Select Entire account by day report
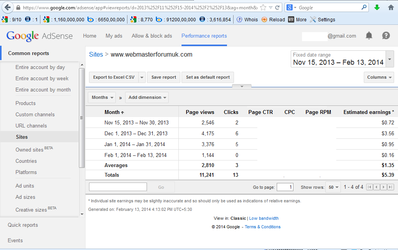 pyautogui.click(x=40, y=67)
